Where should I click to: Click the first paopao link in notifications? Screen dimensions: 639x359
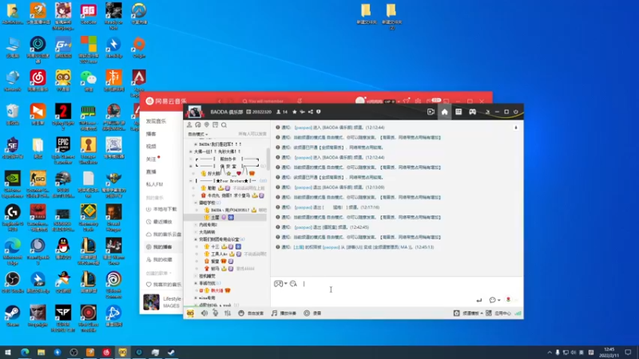(x=303, y=128)
